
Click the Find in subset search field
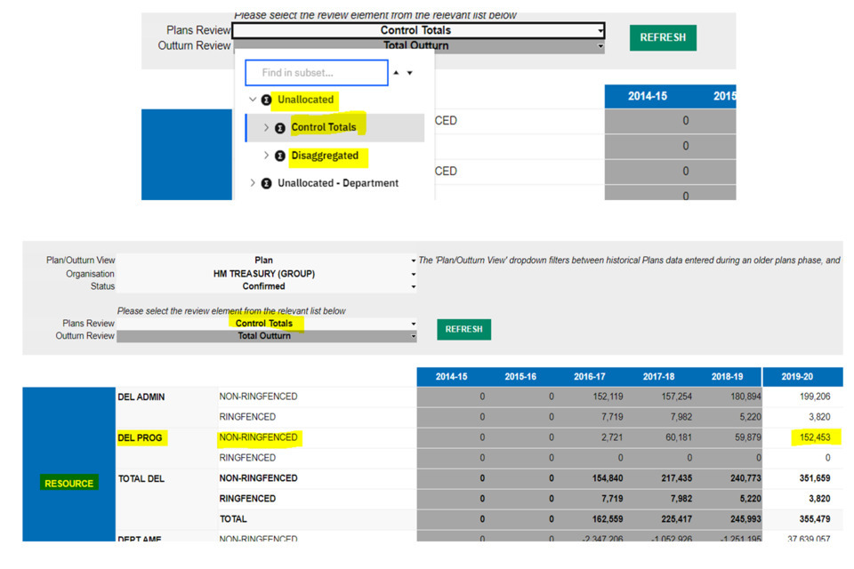click(316, 73)
